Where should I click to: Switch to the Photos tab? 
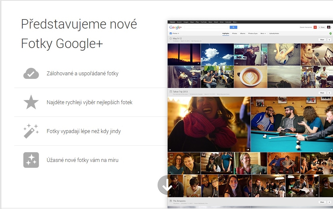click(235, 33)
